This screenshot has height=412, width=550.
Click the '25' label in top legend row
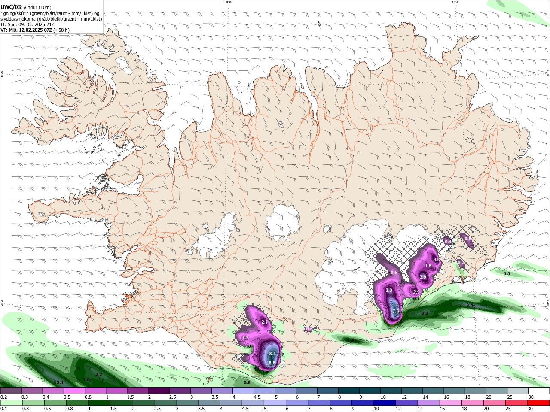click(x=510, y=397)
